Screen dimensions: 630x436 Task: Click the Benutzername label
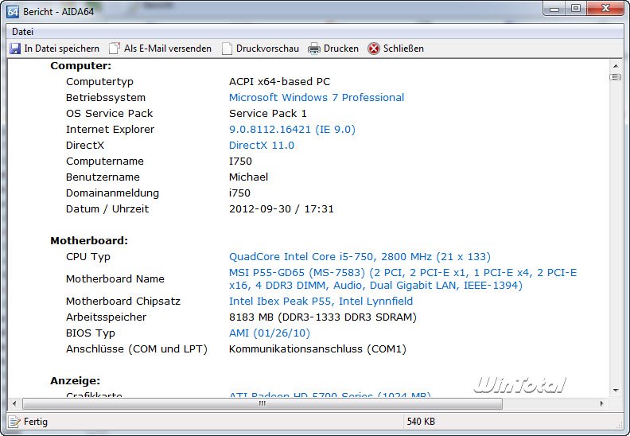(x=103, y=177)
